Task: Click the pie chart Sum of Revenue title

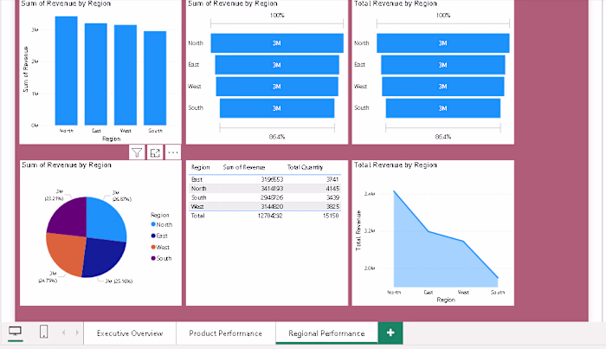Action: 67,165
